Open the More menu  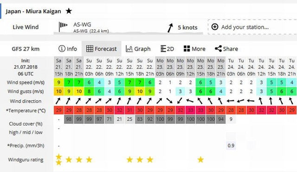(194, 49)
